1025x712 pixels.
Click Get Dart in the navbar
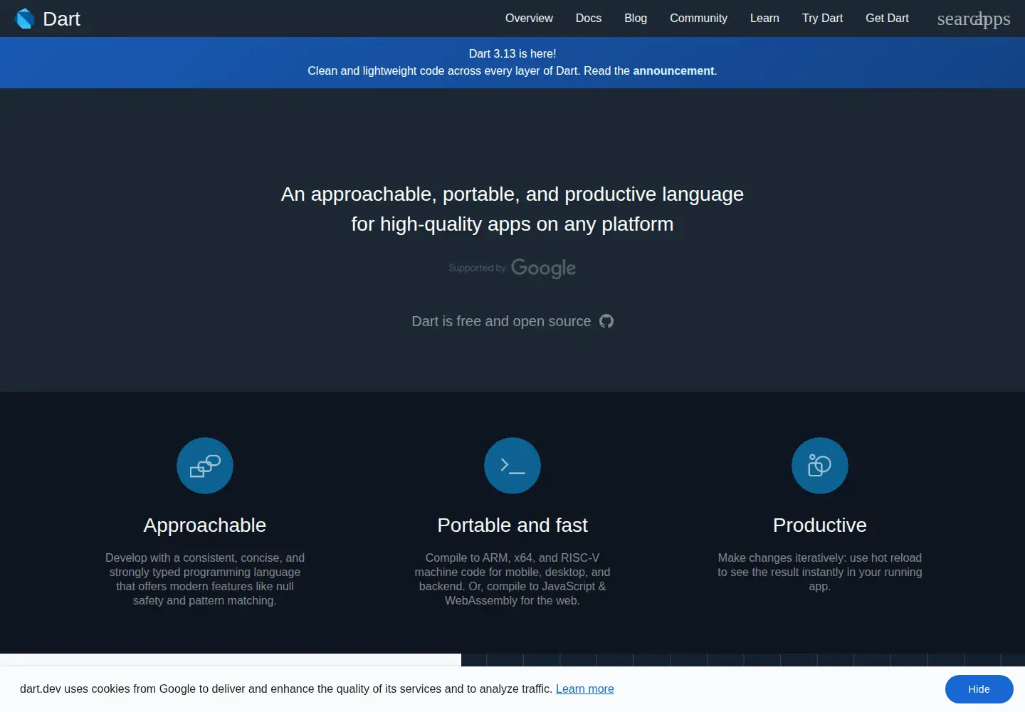point(887,19)
